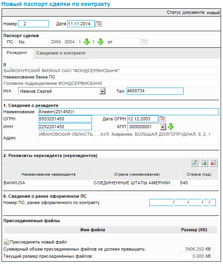The width and height of the screenshot is (223, 264).
Task: Expand the Исп. dropdown with Иванов Сергей
Action: tap(102, 91)
